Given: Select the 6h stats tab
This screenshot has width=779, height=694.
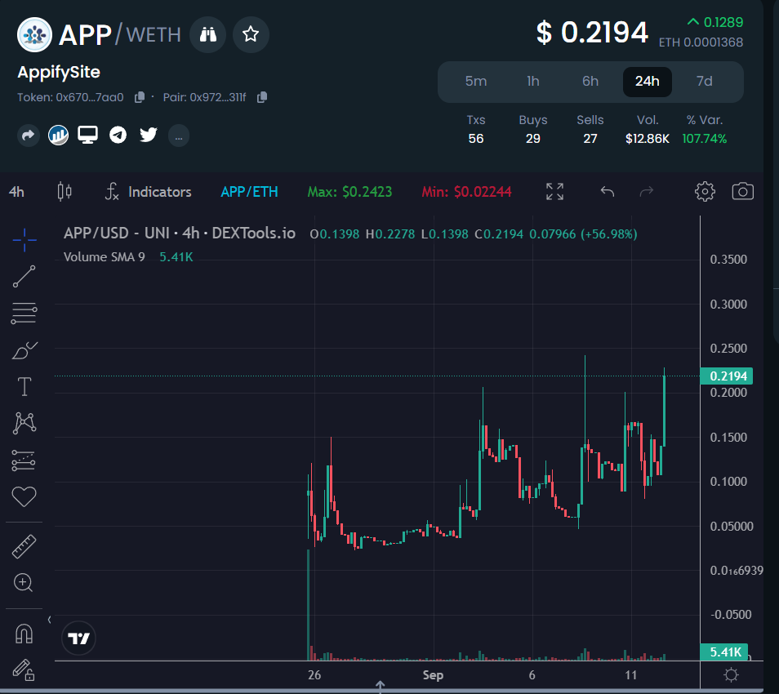Looking at the screenshot, I should click(590, 82).
